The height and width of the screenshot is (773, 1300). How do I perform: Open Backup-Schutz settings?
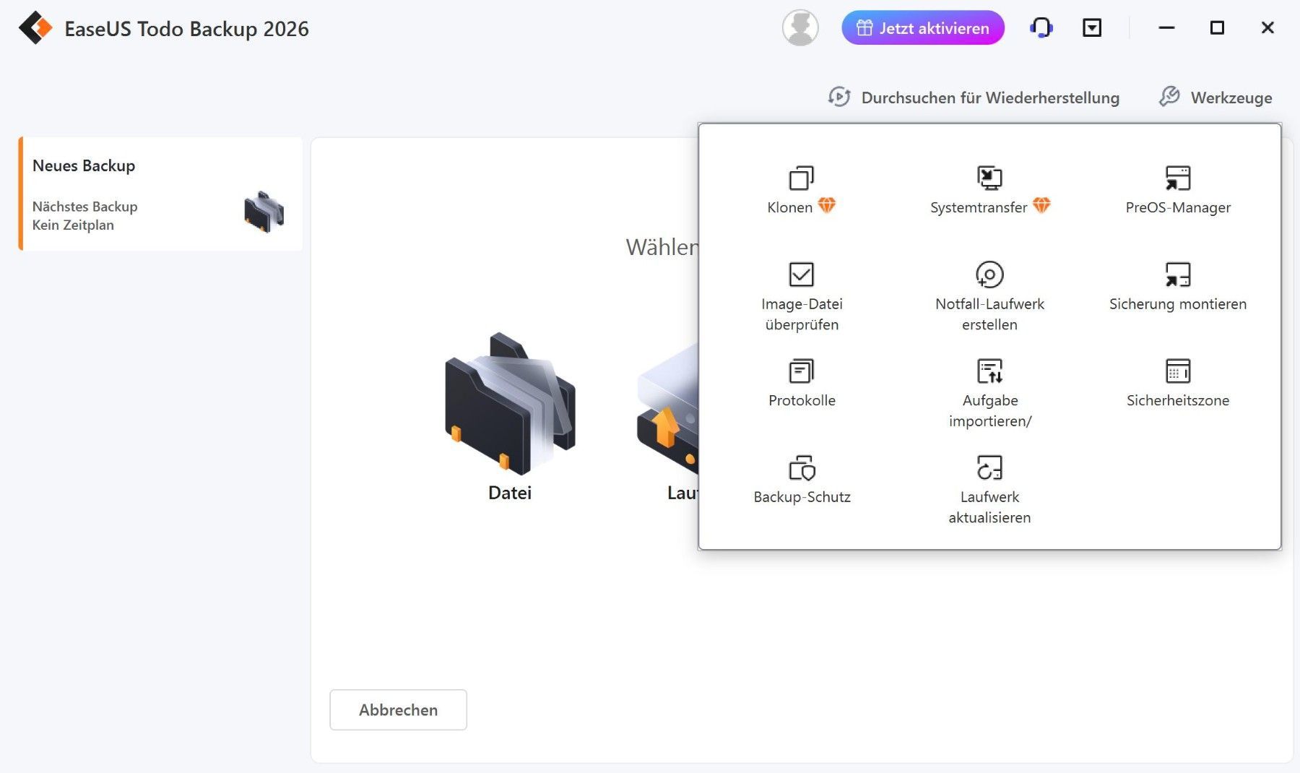click(802, 479)
